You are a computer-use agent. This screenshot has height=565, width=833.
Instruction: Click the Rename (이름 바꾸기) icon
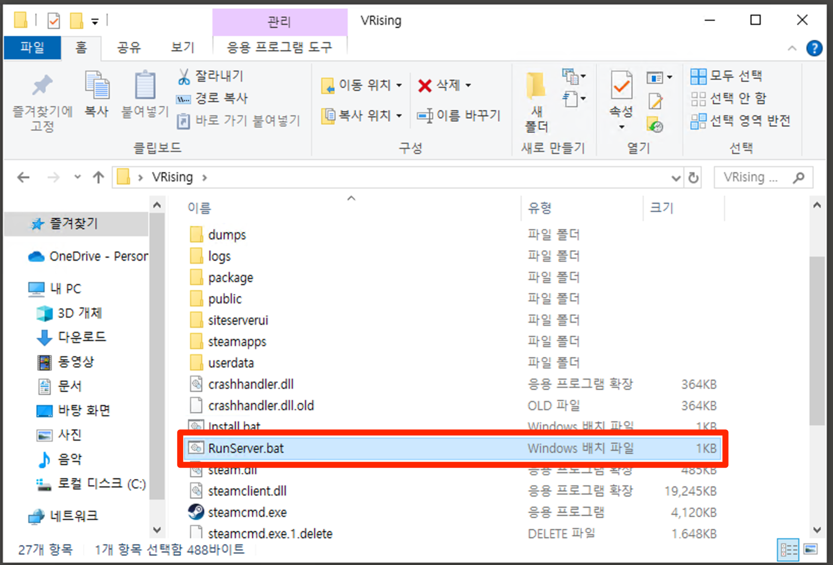point(425,115)
